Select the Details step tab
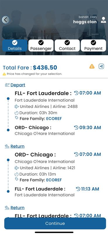 pyautogui.click(x=15, y=46)
